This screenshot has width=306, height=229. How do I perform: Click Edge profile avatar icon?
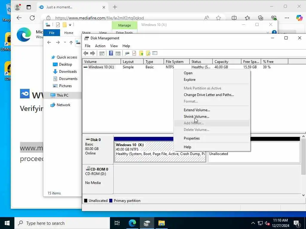click(18, 7)
